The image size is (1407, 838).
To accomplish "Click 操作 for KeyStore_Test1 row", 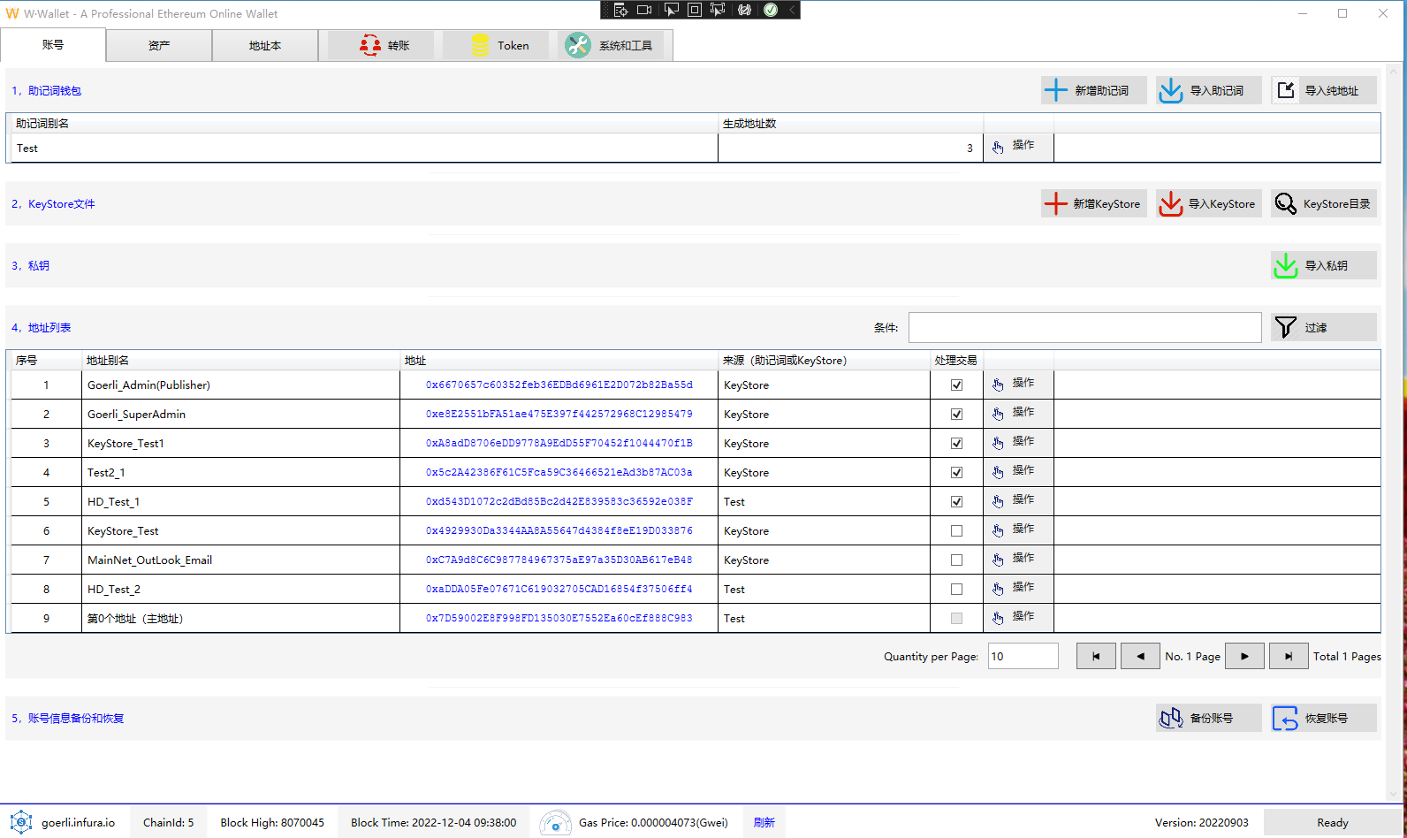I will (x=1018, y=442).
